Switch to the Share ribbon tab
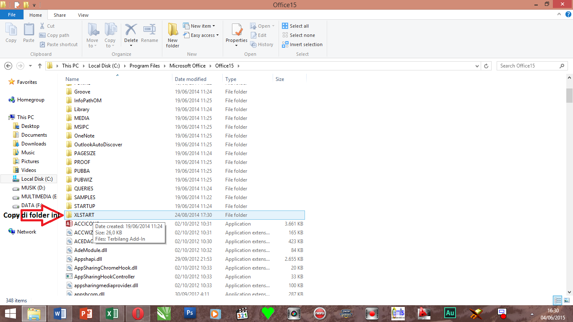 tap(60, 15)
